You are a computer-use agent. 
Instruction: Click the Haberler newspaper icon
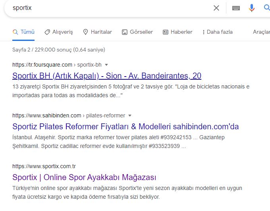[x=166, y=32]
